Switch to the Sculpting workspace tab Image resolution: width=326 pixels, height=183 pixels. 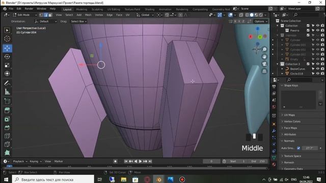pyautogui.click(x=97, y=9)
